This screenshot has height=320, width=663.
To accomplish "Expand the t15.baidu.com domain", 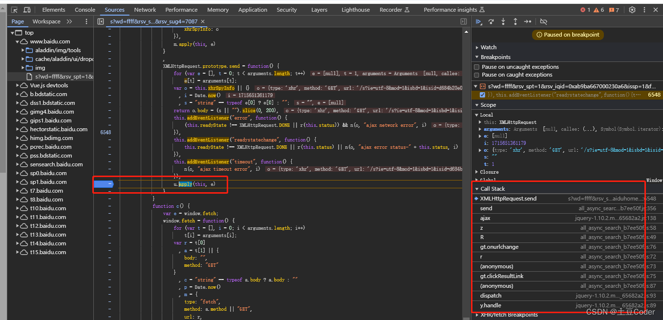I will (18, 252).
